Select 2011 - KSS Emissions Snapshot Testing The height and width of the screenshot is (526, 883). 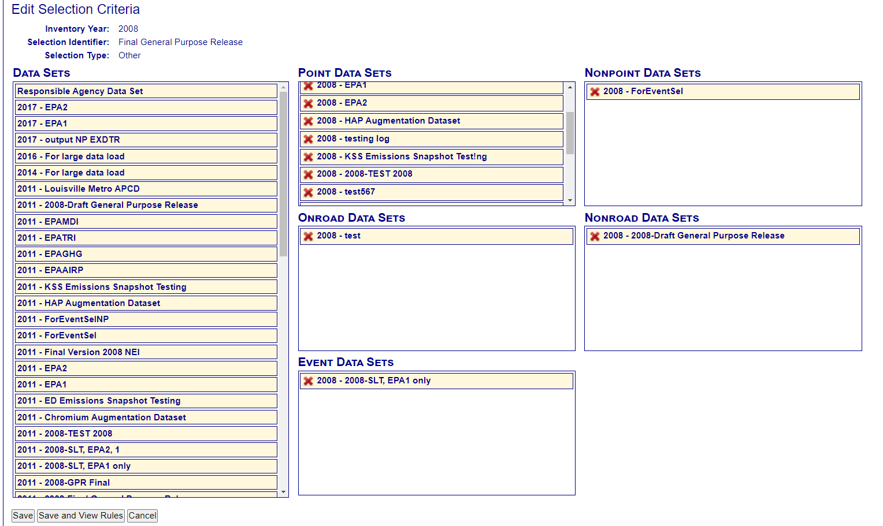click(147, 287)
